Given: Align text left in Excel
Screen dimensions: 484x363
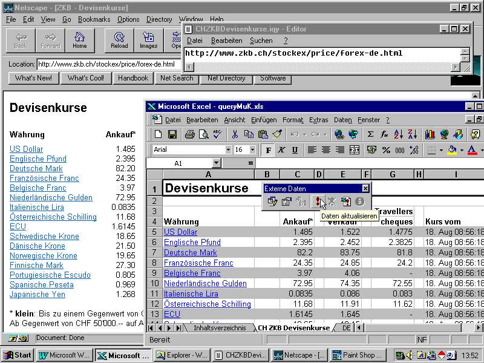Looking at the screenshot, I should coord(312,150).
